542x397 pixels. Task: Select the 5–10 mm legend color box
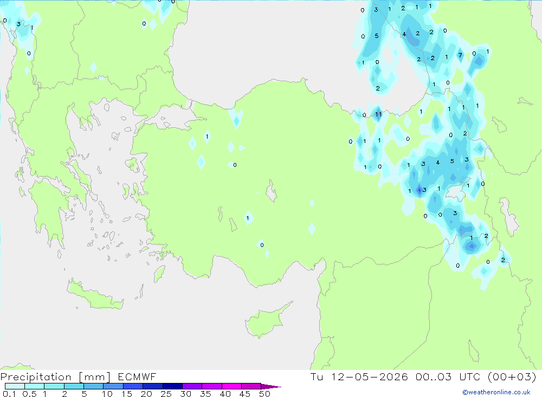[94, 386]
